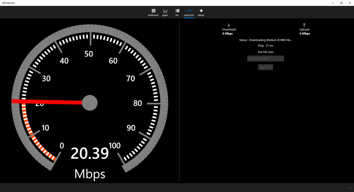This screenshot has width=354, height=192.
Task: Click the dropdown chevron on Medium (8 MB)
Action: (x=281, y=58)
